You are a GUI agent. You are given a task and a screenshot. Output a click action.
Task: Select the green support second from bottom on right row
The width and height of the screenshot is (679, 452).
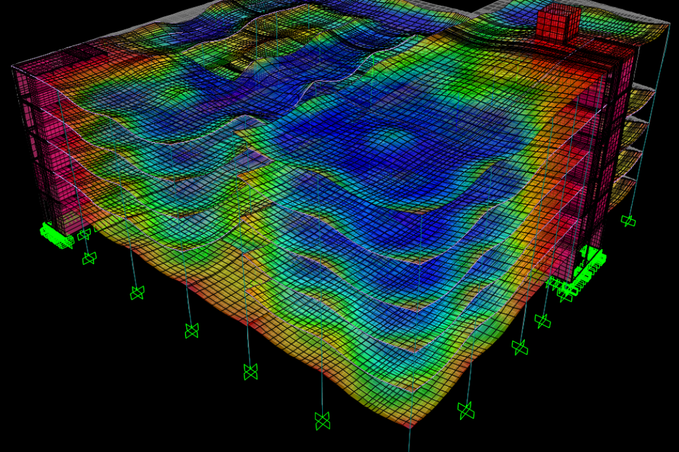tap(520, 347)
